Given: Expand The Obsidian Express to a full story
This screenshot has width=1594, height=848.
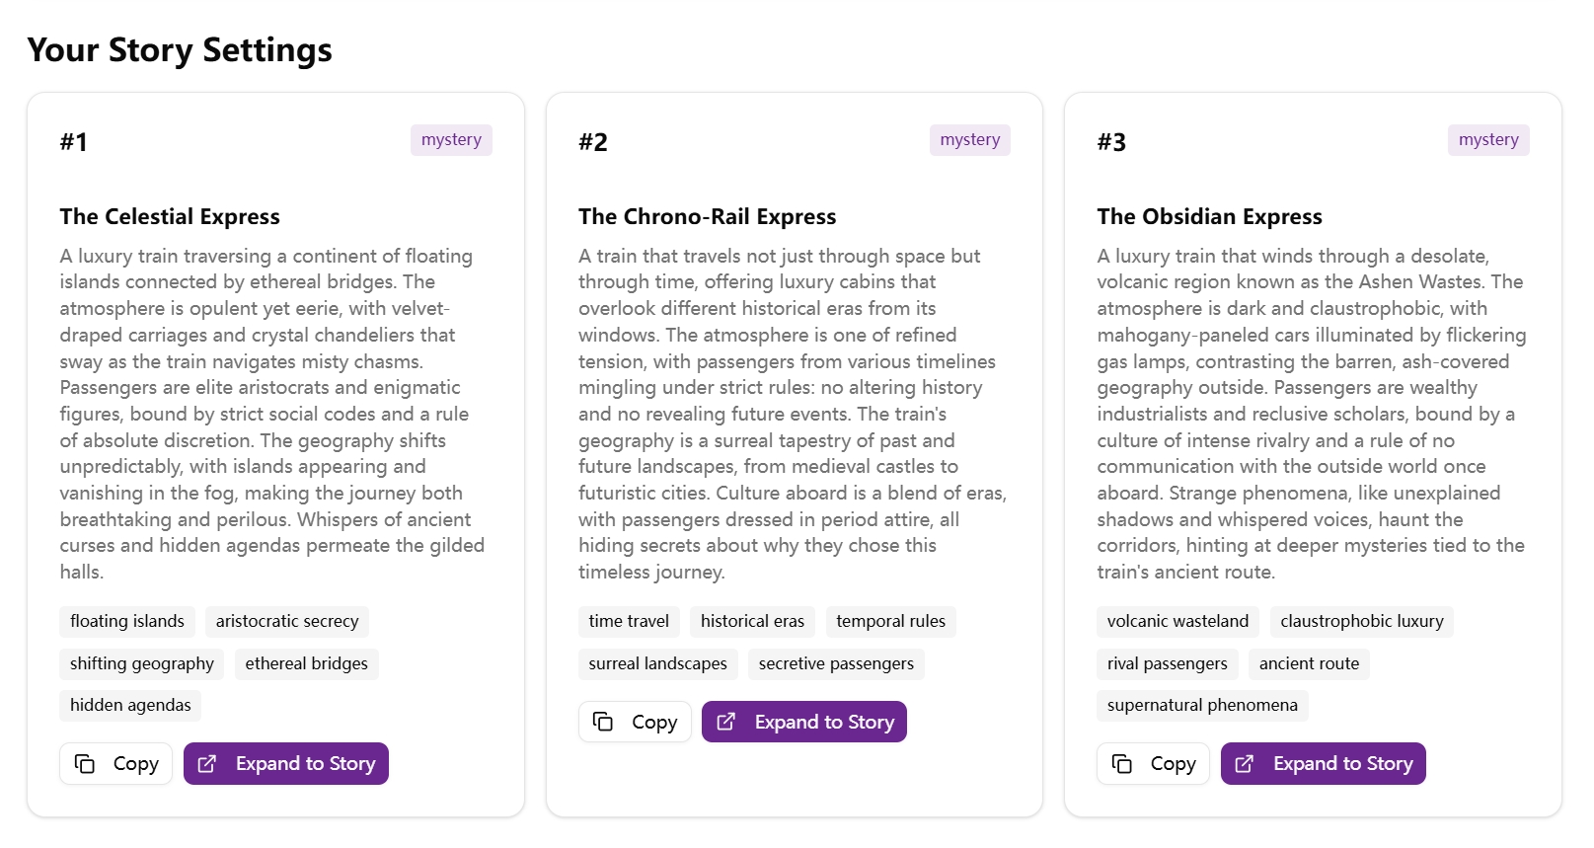Looking at the screenshot, I should [1323, 763].
